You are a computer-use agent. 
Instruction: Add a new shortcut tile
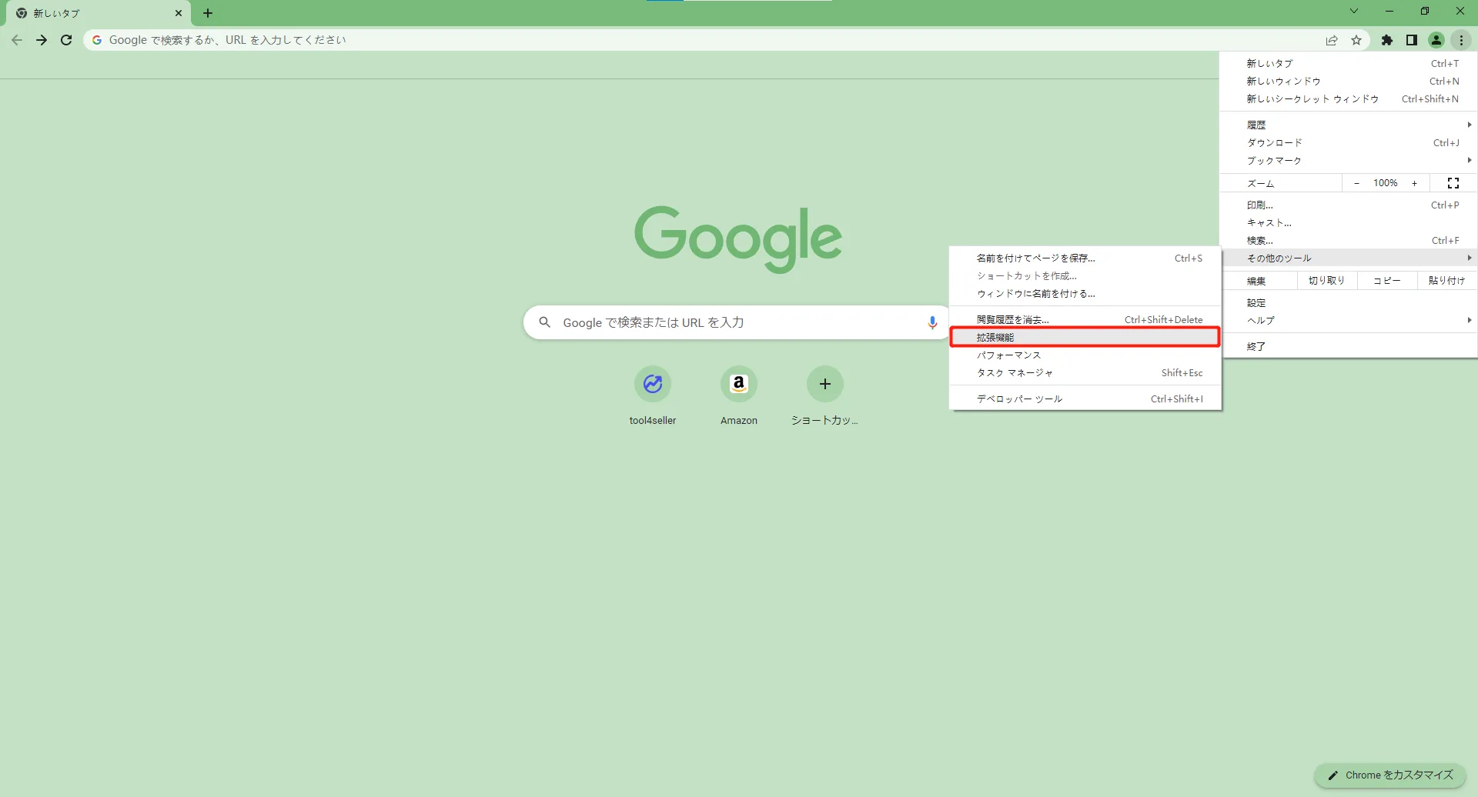[825, 395]
